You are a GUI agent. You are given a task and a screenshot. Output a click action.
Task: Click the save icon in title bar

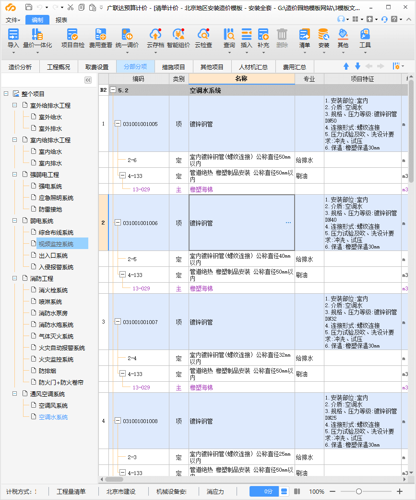[29, 7]
